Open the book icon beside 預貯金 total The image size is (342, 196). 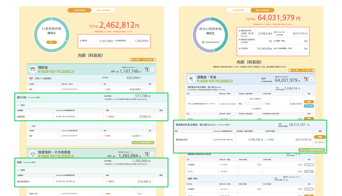pos(146,69)
